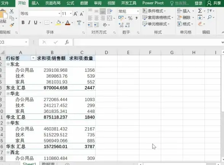Align cell content to top
224x165 pixels.
90,11
